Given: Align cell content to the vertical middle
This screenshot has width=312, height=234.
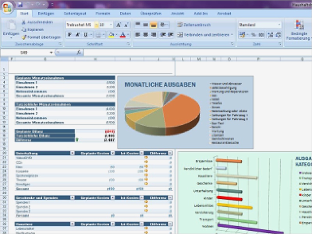Looking at the screenshot, I should tap(145, 25).
